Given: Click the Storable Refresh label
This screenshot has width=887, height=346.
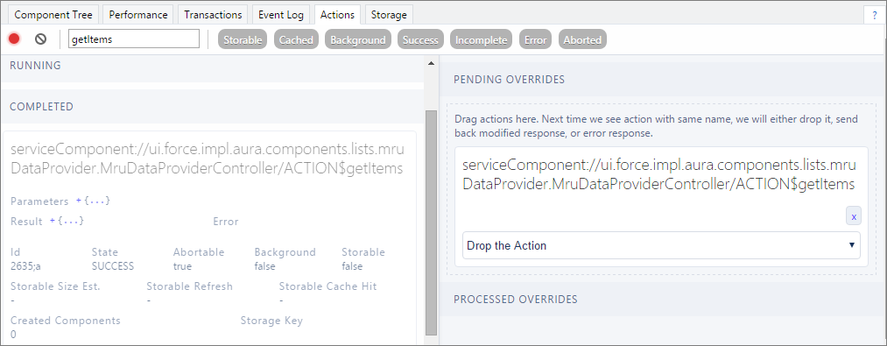Looking at the screenshot, I should 189,286.
